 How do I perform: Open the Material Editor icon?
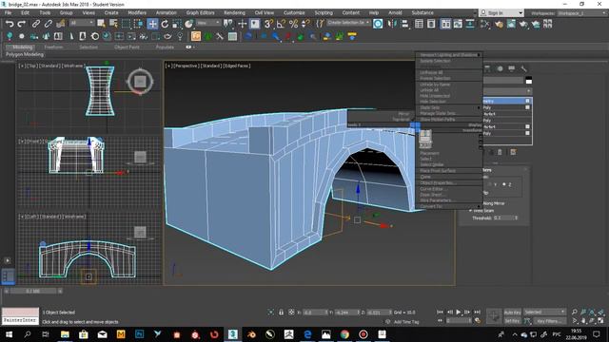[x=484, y=24]
